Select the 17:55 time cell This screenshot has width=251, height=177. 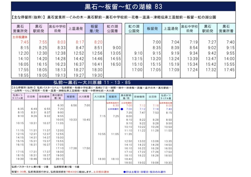tap(24, 70)
